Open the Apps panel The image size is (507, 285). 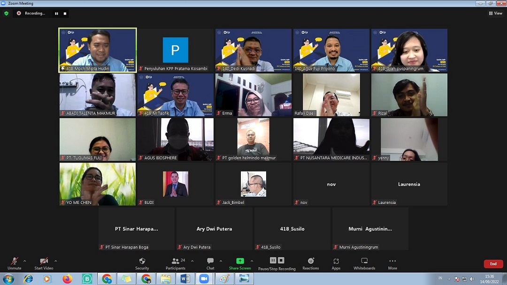coord(336,261)
